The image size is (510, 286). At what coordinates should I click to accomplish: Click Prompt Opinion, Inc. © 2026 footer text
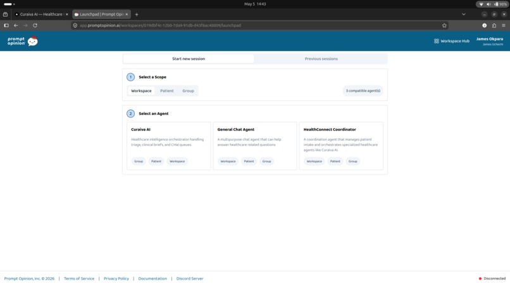29,278
